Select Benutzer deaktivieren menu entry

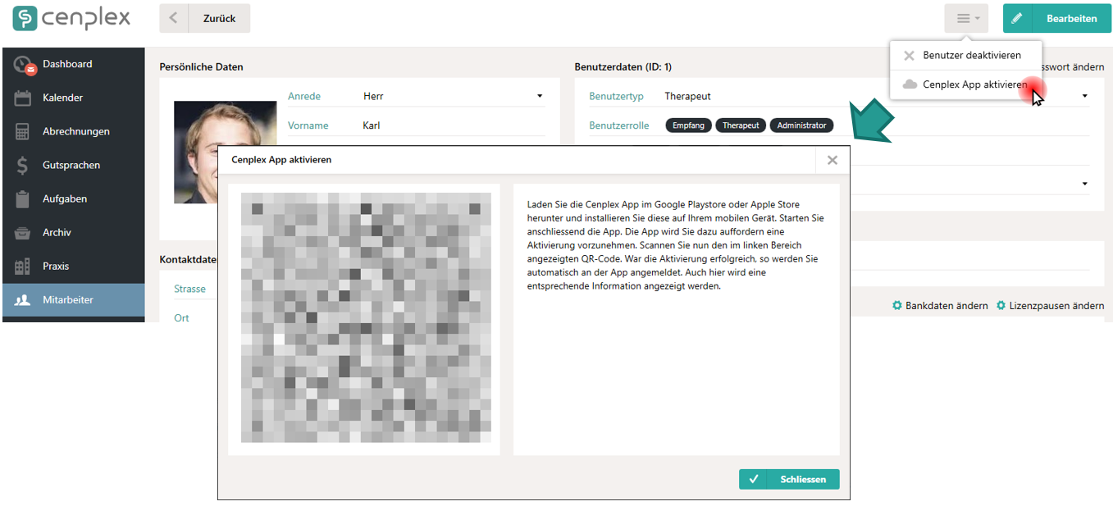point(965,56)
